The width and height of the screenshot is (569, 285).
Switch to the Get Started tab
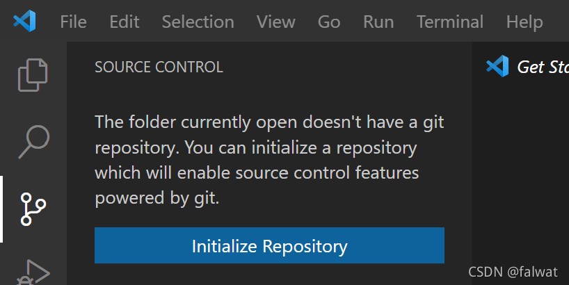click(x=526, y=67)
